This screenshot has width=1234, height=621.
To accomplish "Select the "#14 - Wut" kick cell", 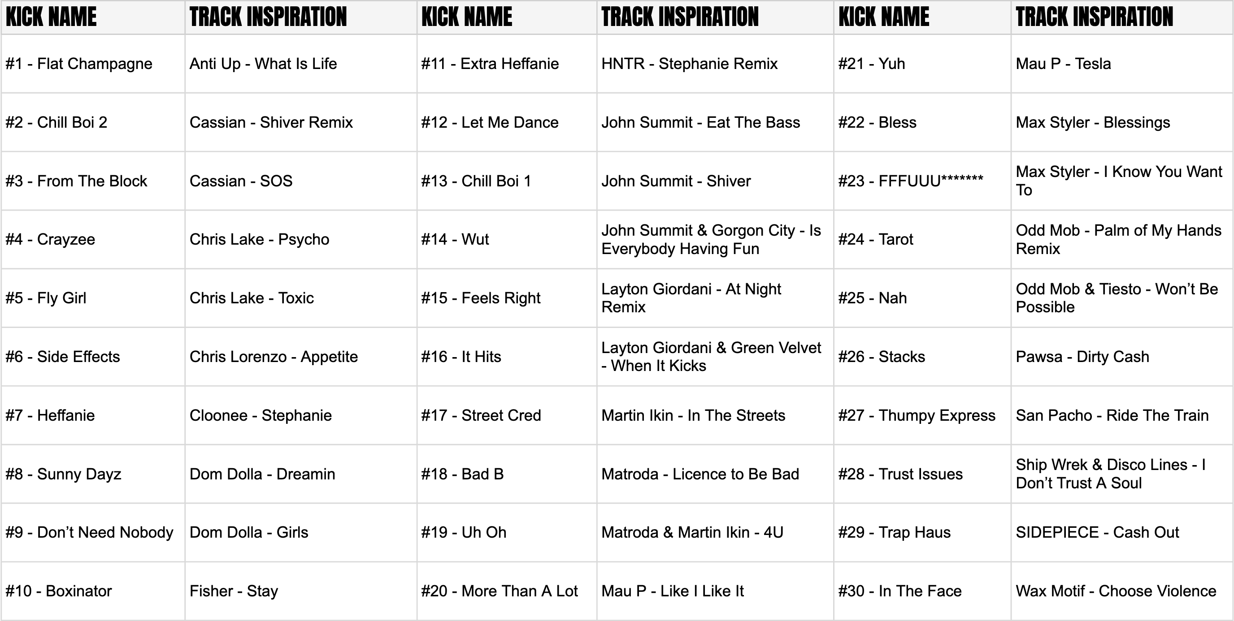I will (x=455, y=239).
